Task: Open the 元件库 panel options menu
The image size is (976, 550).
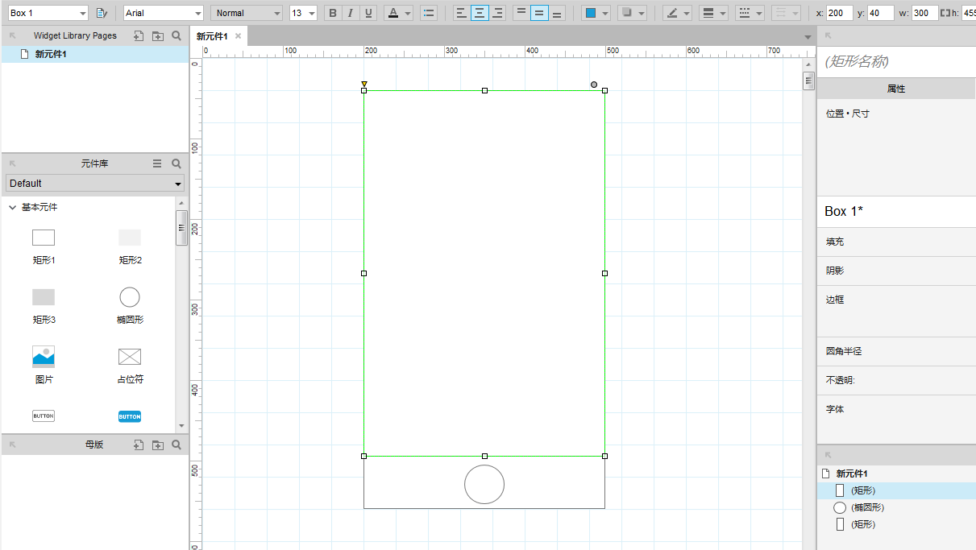Action: 157,163
